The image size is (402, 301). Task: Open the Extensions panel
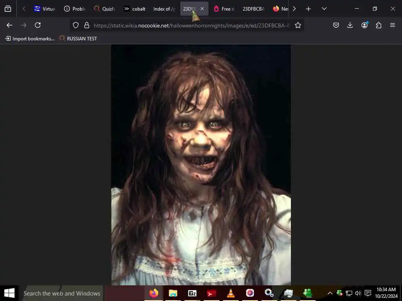[378, 25]
